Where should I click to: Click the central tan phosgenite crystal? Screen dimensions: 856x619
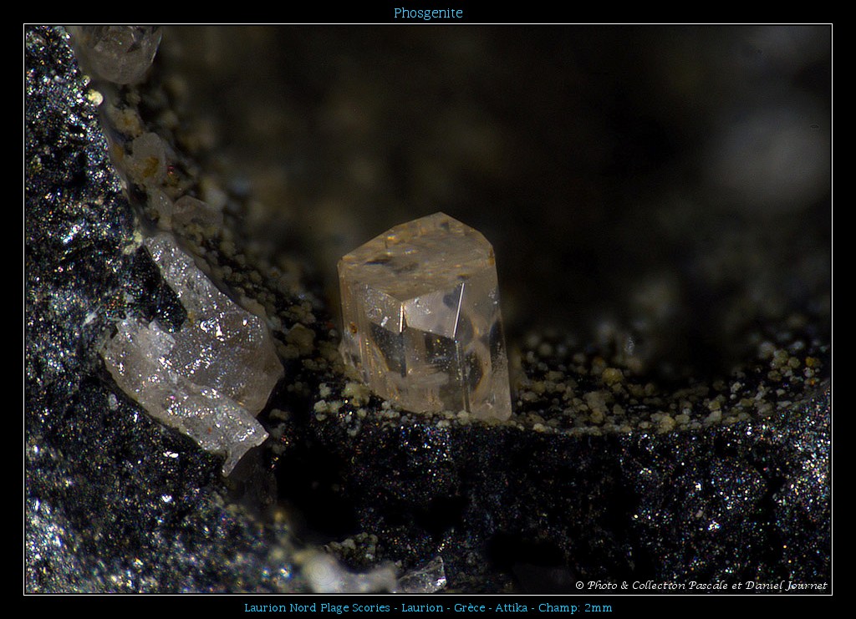pos(425,334)
